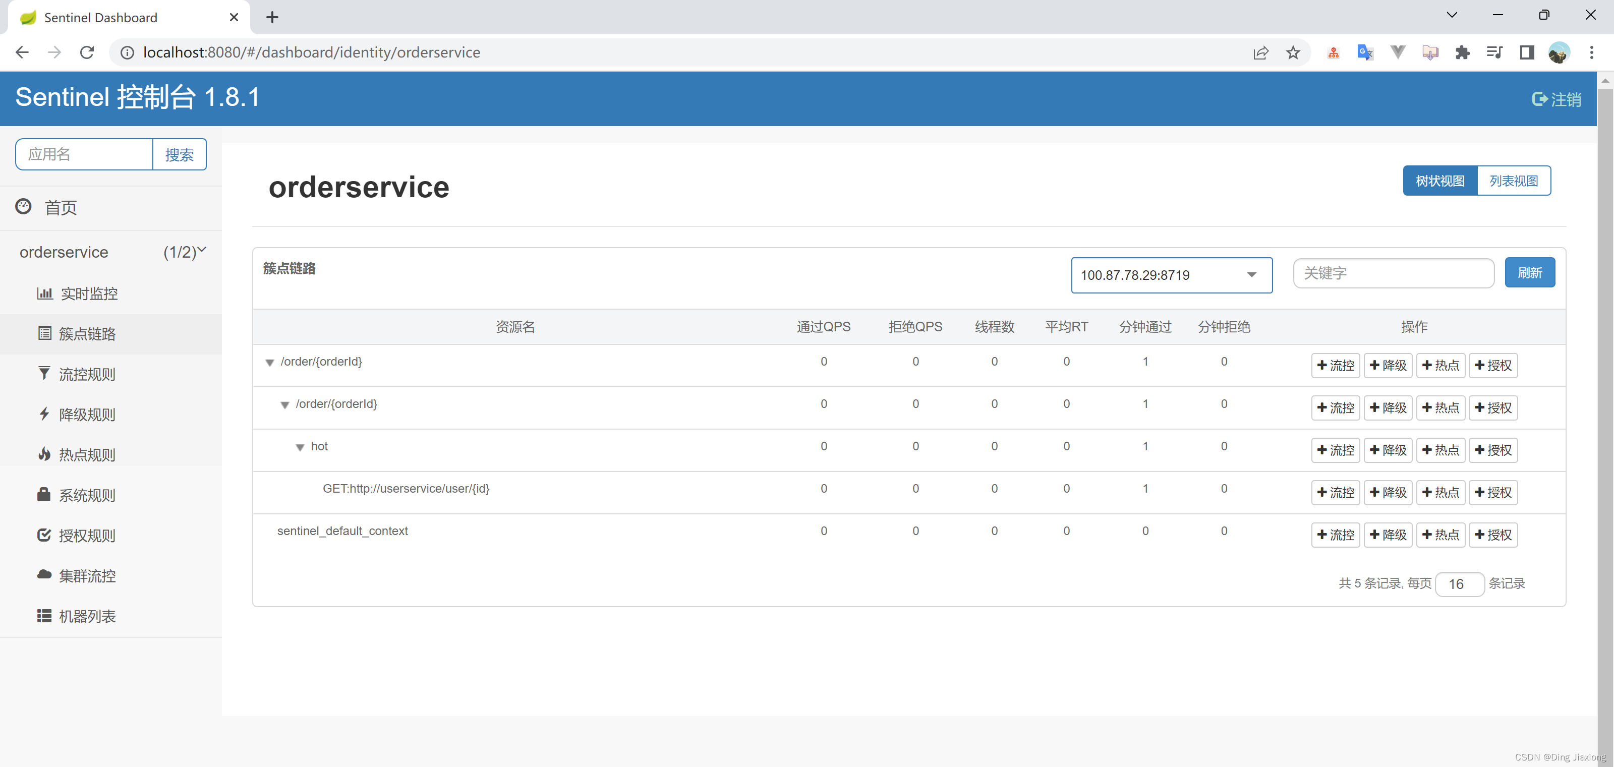The width and height of the screenshot is (1614, 767).
Task: Click the site info icon in address bar
Action: pyautogui.click(x=127, y=52)
